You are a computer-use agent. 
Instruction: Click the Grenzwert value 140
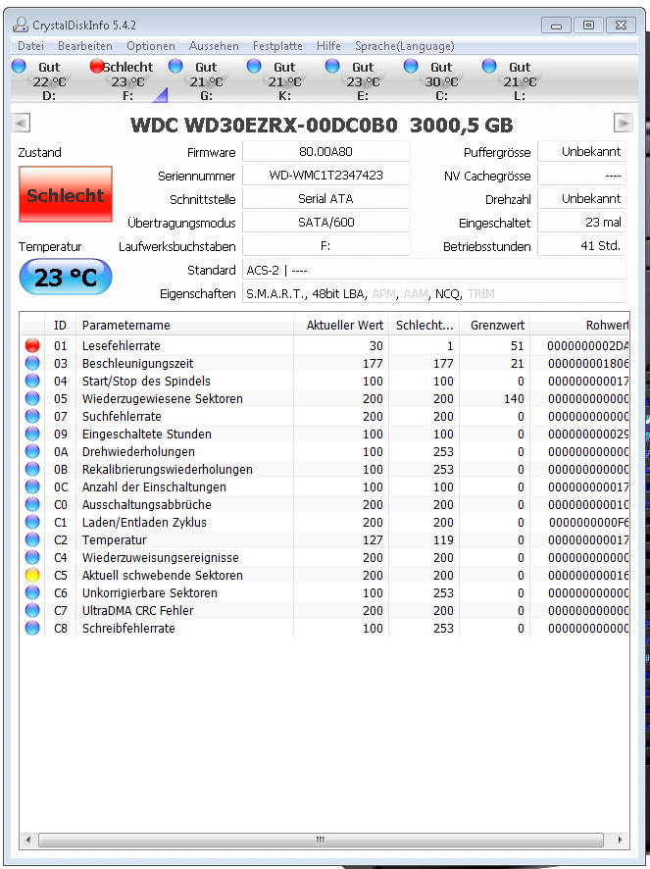coord(514,398)
